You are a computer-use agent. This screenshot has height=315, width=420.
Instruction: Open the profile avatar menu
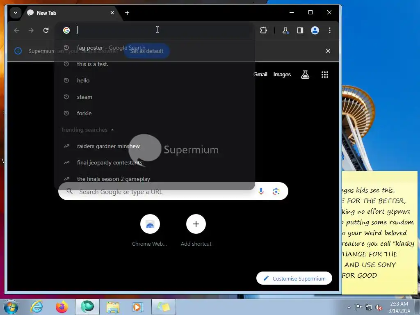point(315,30)
